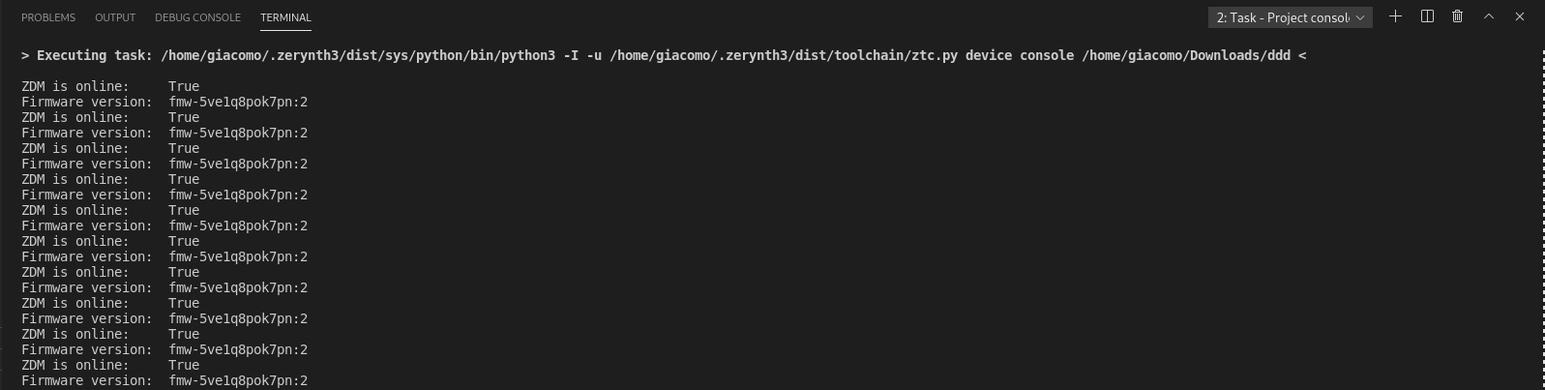Viewport: 1545px width, 390px height.
Task: Open the OUTPUT tab
Action: coord(115,17)
